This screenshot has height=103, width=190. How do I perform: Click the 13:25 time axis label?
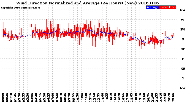(98, 98)
